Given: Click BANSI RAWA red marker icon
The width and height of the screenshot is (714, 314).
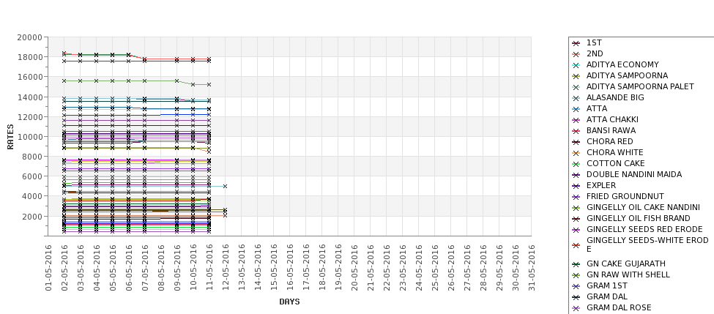Looking at the screenshot, I should [576, 130].
